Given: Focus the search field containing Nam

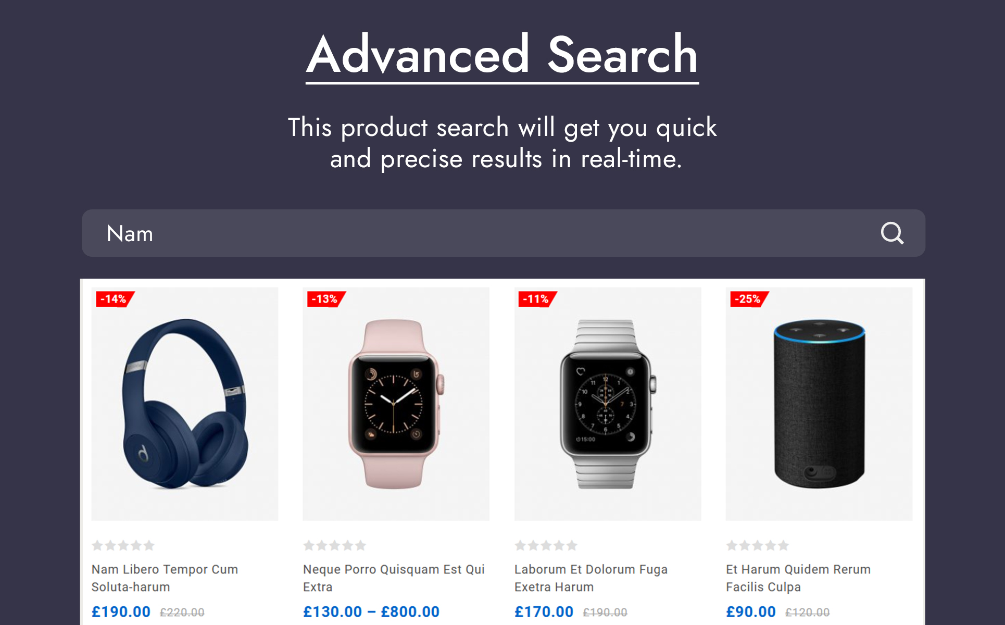Looking at the screenshot, I should tap(503, 233).
